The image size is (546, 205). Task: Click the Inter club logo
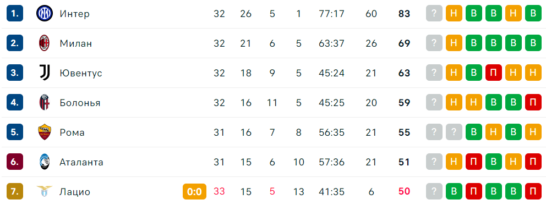(45, 14)
